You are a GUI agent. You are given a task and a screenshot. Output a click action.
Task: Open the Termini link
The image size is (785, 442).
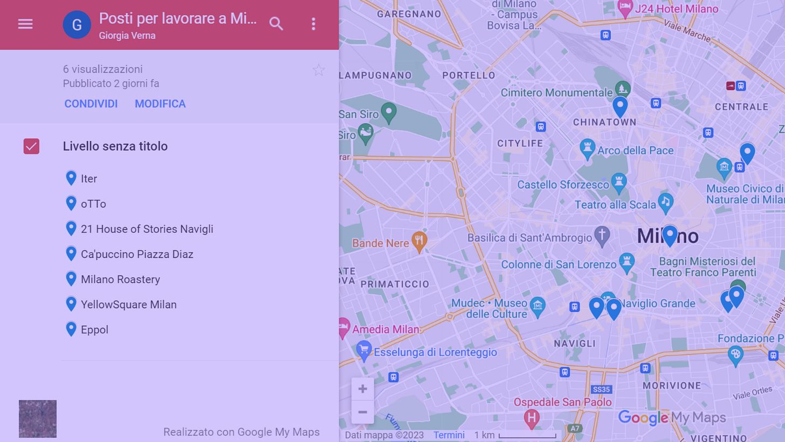[x=449, y=435]
